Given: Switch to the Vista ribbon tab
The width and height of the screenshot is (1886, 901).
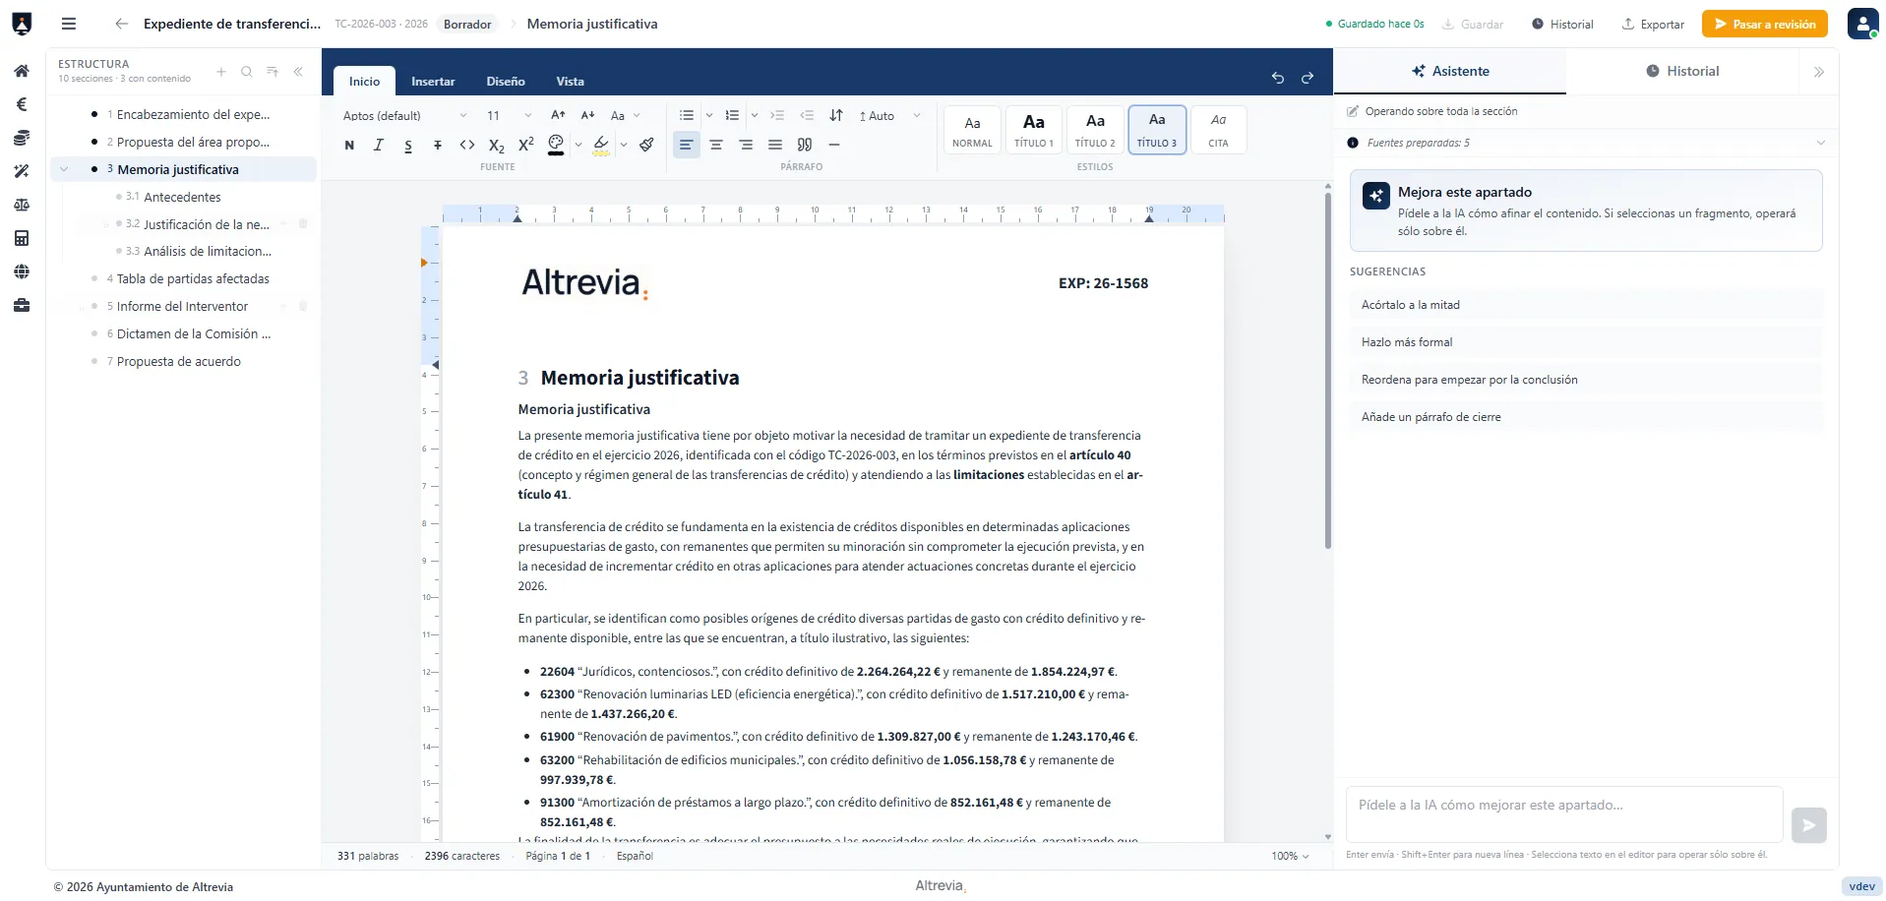Looking at the screenshot, I should [x=571, y=81].
